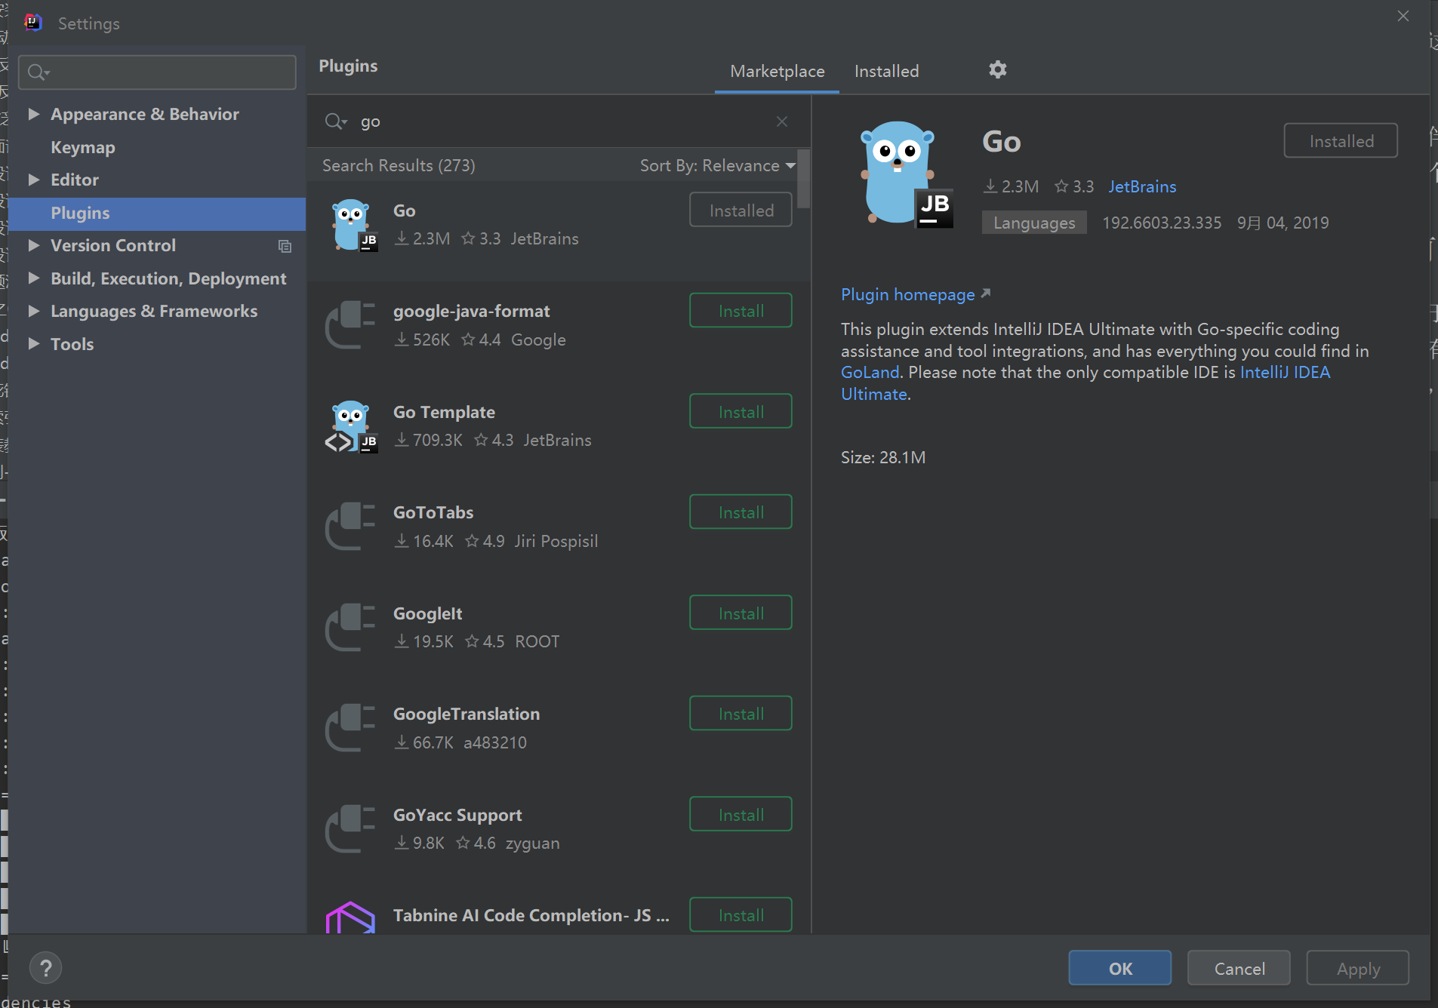Open the GoLand link in description
This screenshot has width=1438, height=1008.
pos(870,373)
